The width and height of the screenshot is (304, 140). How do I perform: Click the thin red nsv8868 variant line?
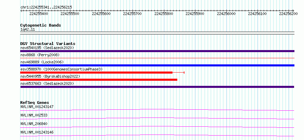(x=157, y=58)
